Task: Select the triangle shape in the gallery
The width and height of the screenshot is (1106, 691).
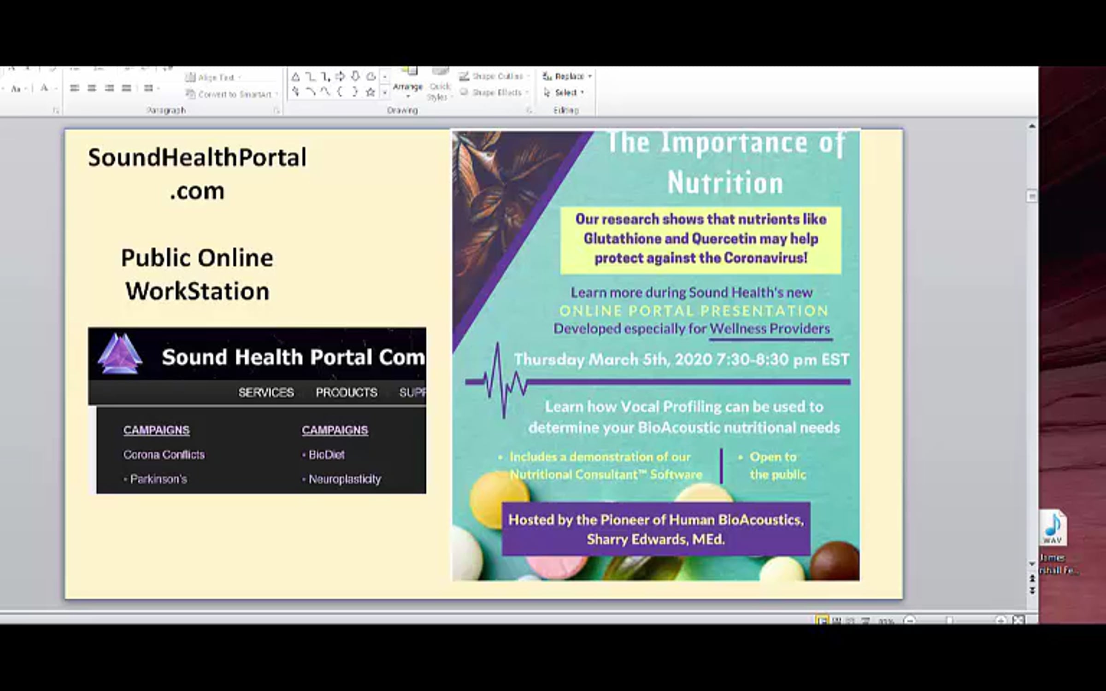Action: pyautogui.click(x=296, y=77)
